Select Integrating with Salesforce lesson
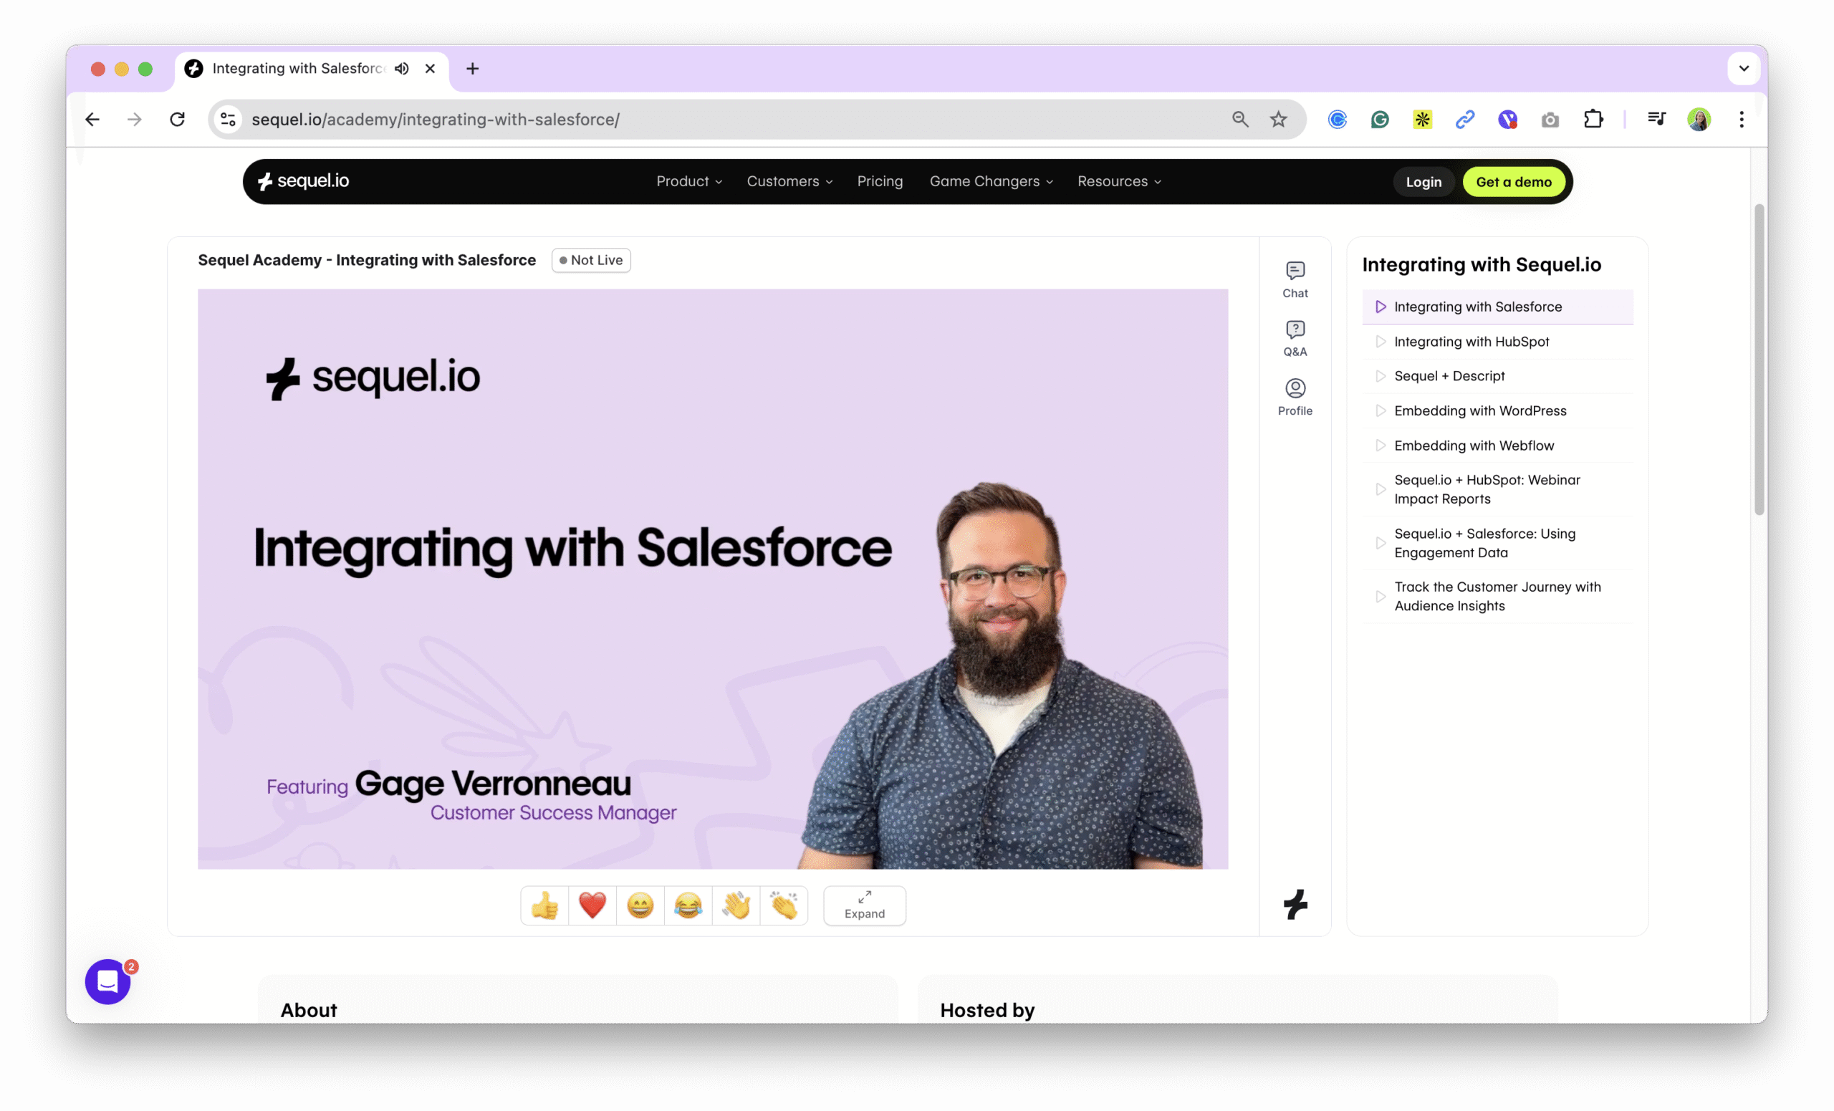Screen dimensions: 1834x1111 (x=1497, y=307)
